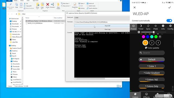
Task: Pick cyan quick color swatch
Action: (152, 37)
